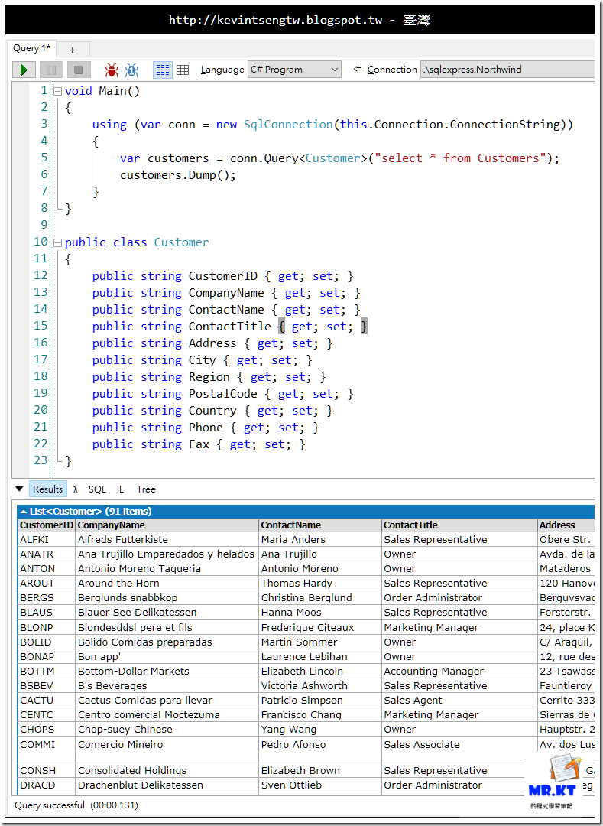
Task: Click the Sales Agent cell
Action: pyautogui.click(x=460, y=700)
